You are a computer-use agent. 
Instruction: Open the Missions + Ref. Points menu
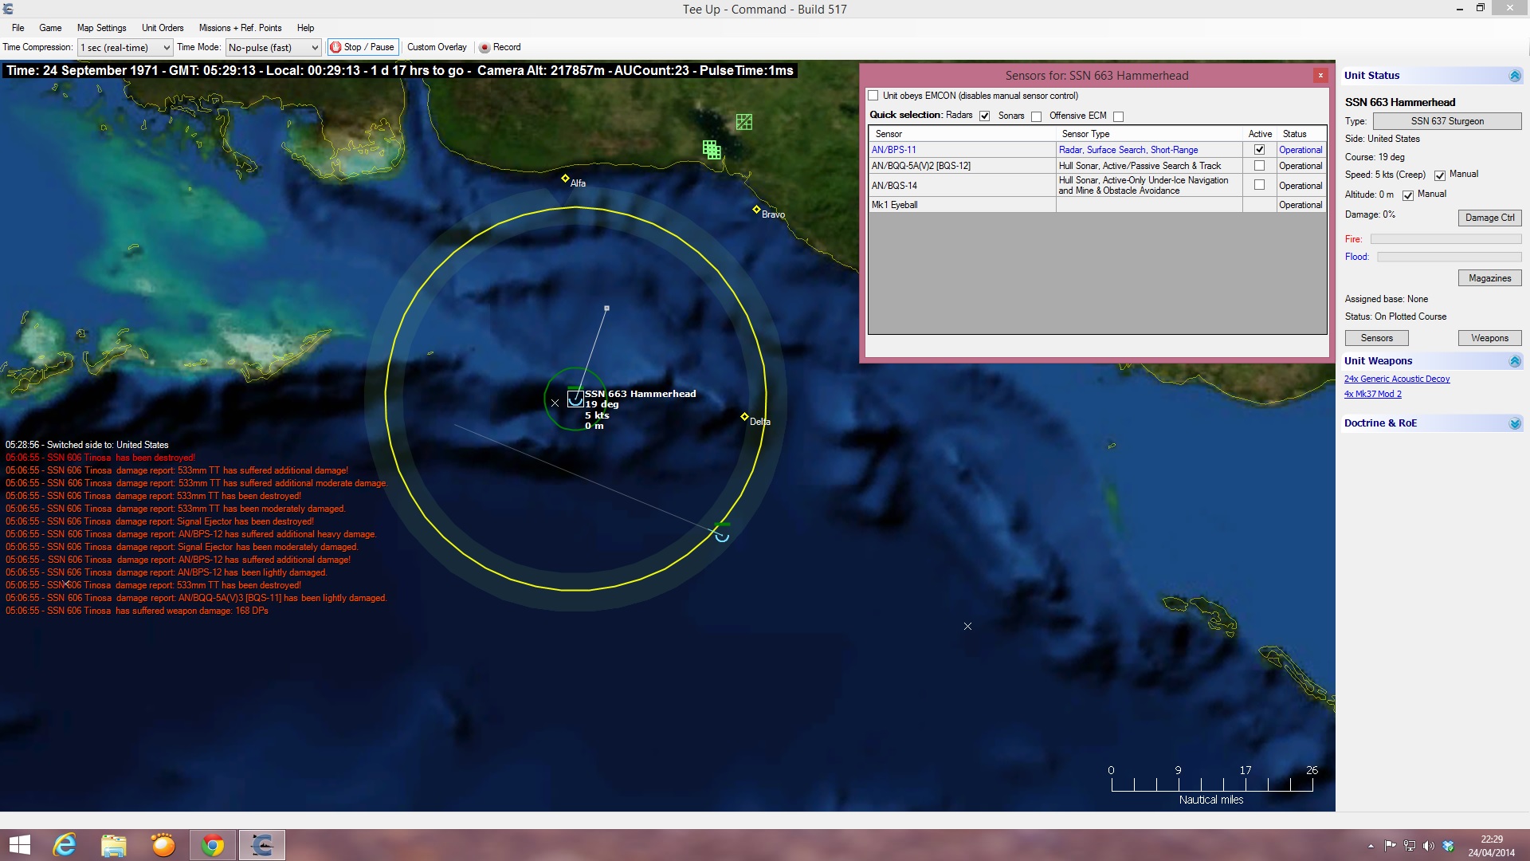[x=240, y=28]
